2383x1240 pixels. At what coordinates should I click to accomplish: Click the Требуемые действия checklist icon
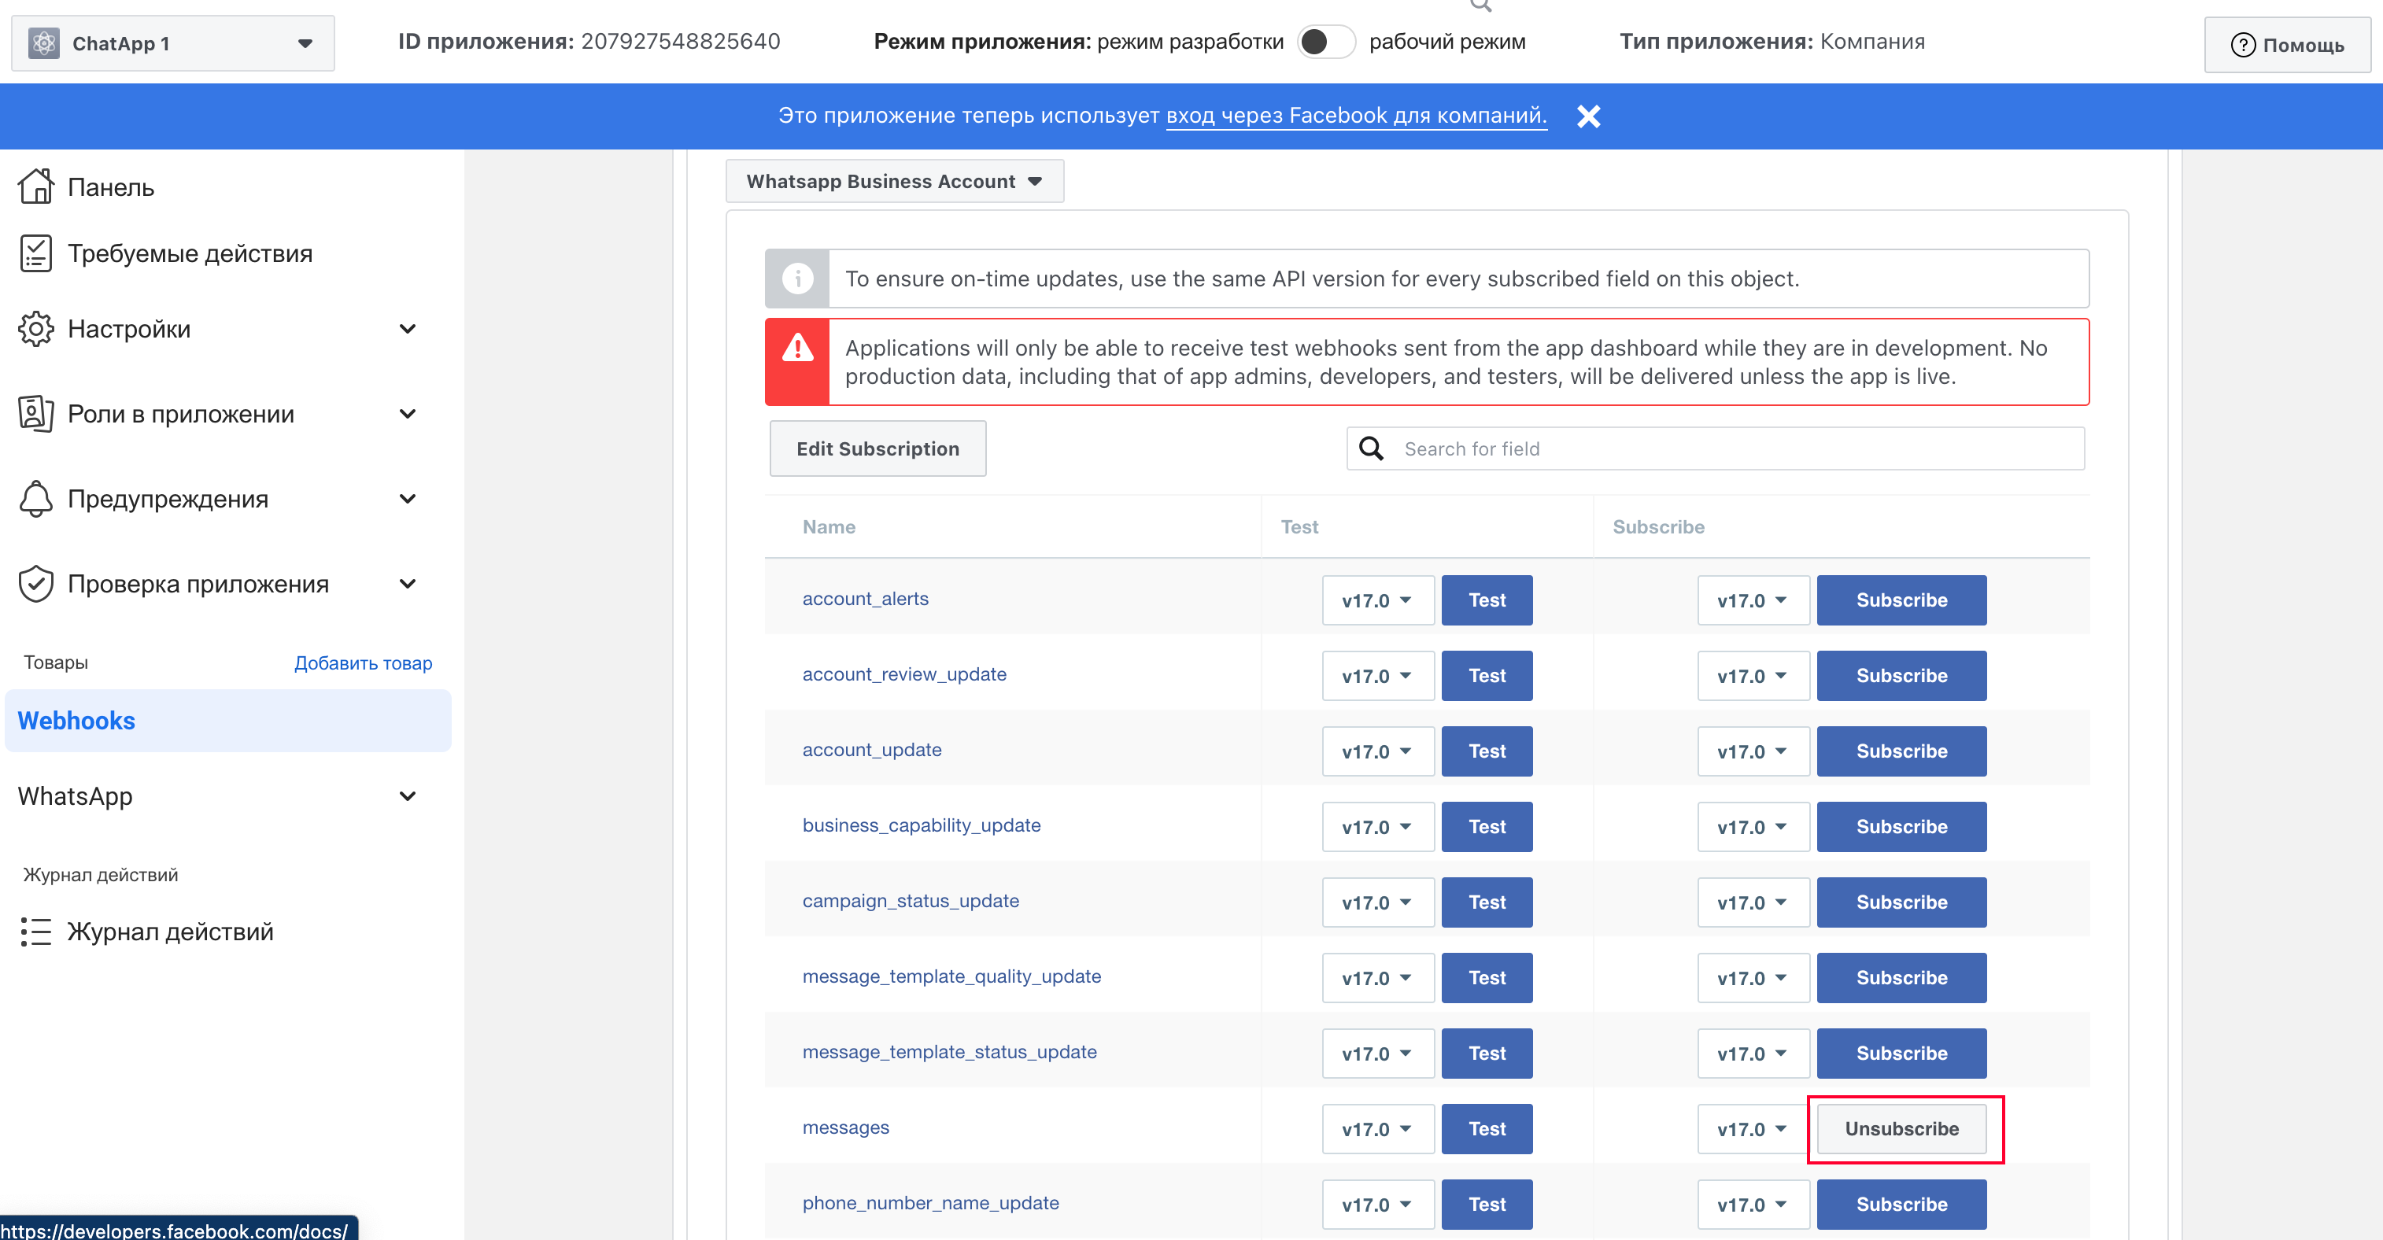pyautogui.click(x=35, y=253)
